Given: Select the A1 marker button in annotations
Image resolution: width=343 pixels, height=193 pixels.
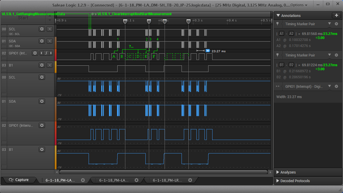Looking at the screenshot, I should 282,34.
